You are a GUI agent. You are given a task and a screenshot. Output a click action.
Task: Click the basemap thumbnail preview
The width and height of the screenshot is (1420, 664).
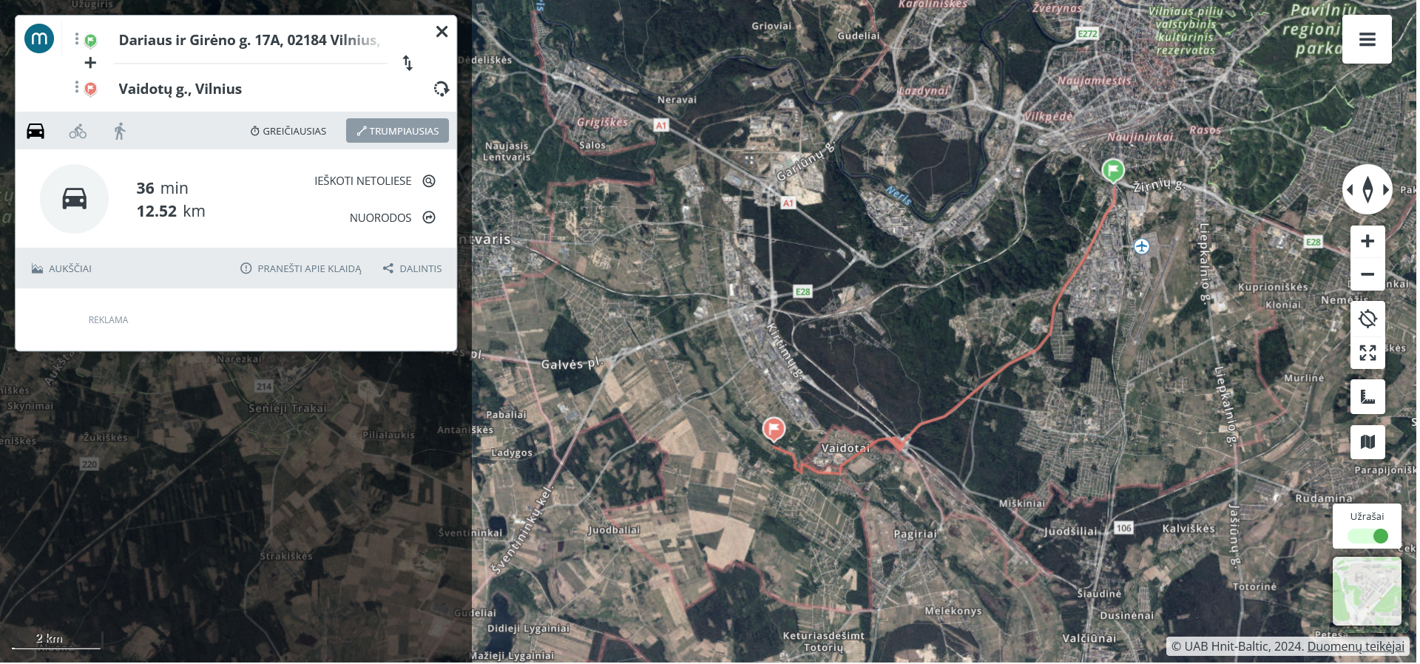coord(1367,592)
